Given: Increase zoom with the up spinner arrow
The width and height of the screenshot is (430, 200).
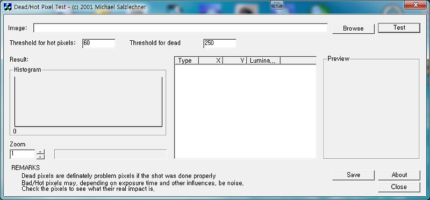Looking at the screenshot, I should pyautogui.click(x=40, y=152).
